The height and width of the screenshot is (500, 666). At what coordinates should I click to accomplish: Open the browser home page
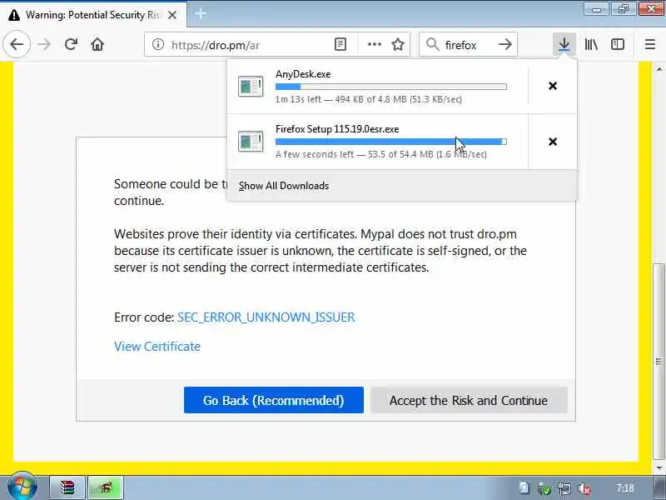(x=97, y=44)
